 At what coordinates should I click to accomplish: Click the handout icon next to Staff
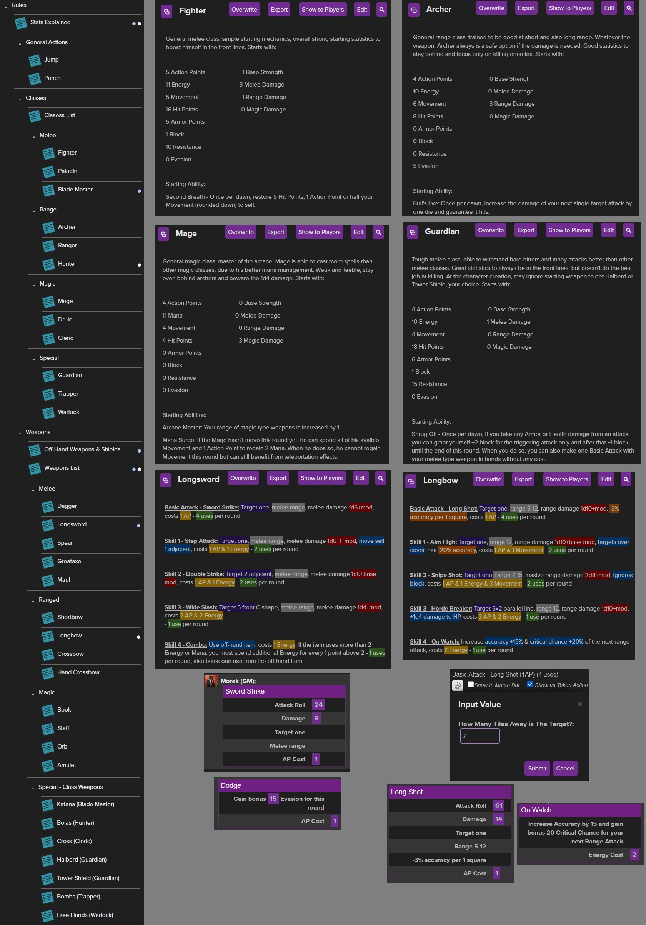48,729
